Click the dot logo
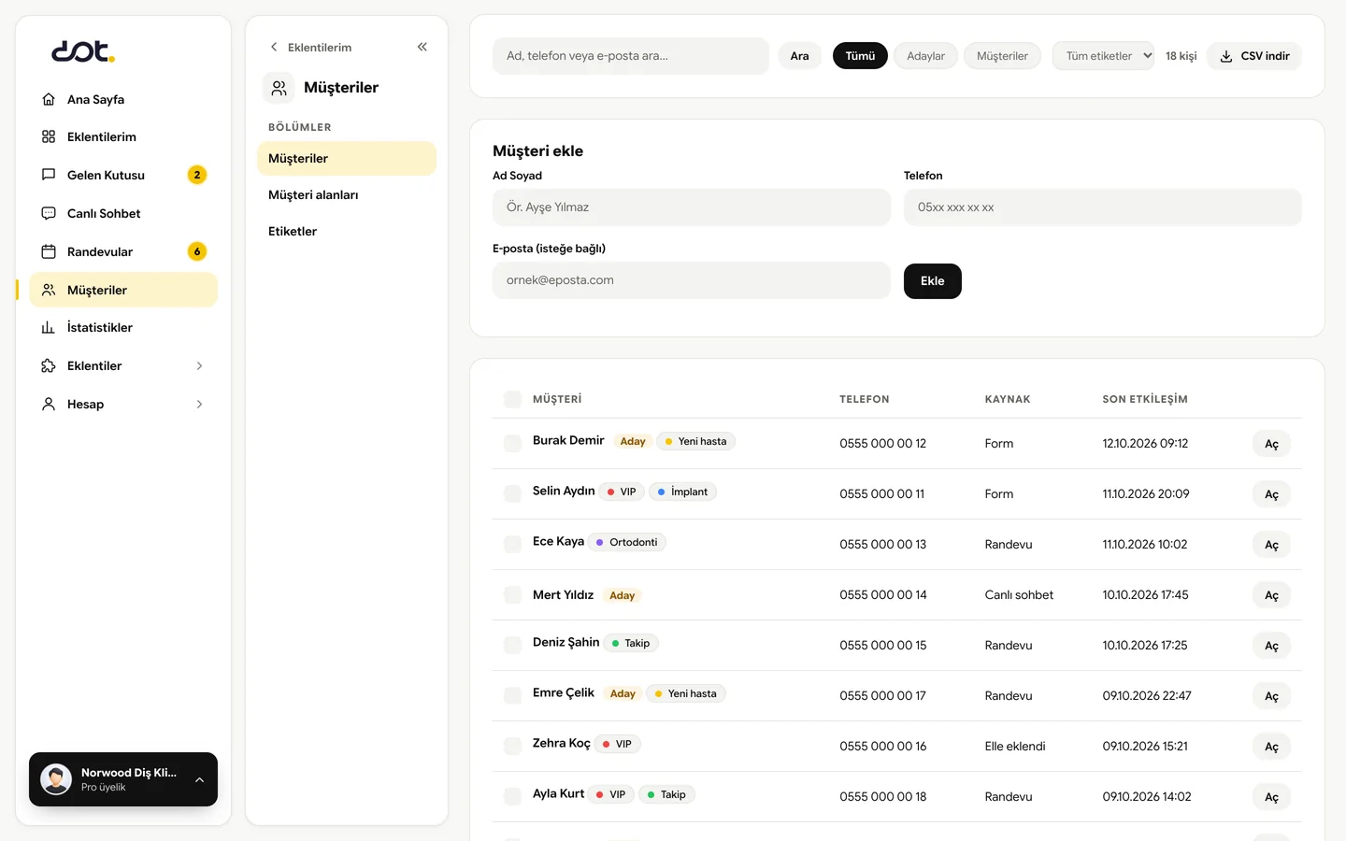The image size is (1346, 841). click(x=83, y=51)
